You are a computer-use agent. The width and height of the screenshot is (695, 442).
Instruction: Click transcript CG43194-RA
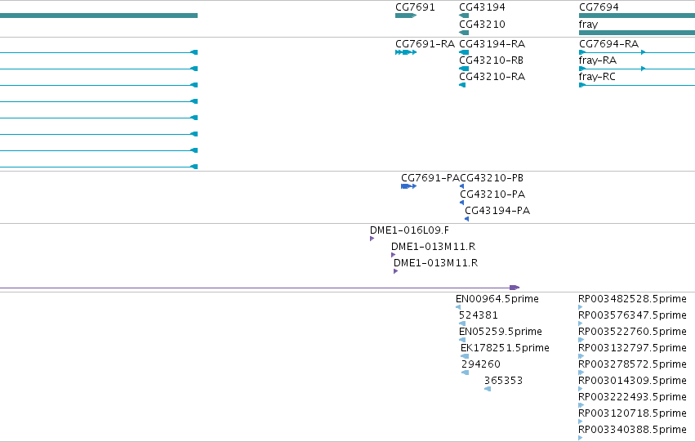(492, 44)
